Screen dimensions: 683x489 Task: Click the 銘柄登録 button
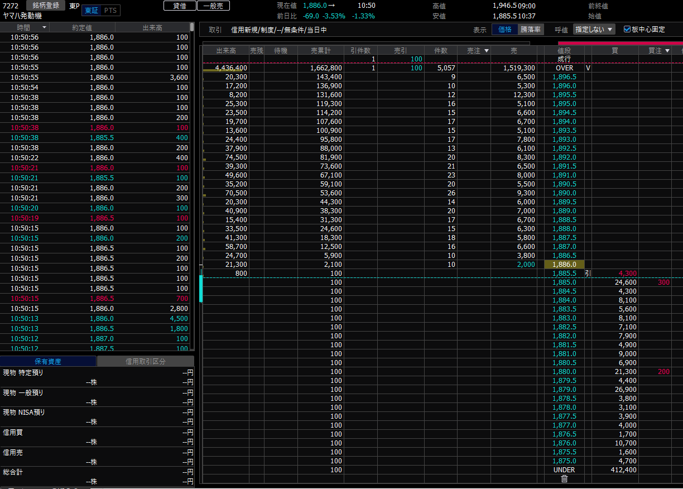pyautogui.click(x=45, y=6)
